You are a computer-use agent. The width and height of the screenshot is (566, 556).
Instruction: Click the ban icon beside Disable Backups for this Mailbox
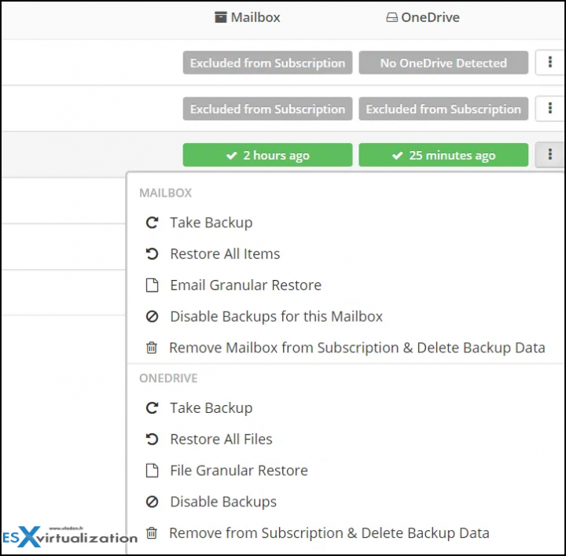152,317
